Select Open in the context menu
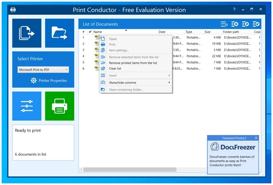 [x=113, y=39]
